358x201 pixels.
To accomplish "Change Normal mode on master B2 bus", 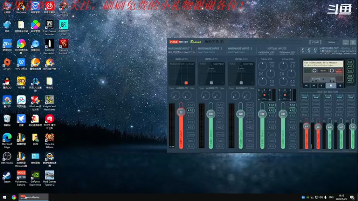I will point(351,97).
